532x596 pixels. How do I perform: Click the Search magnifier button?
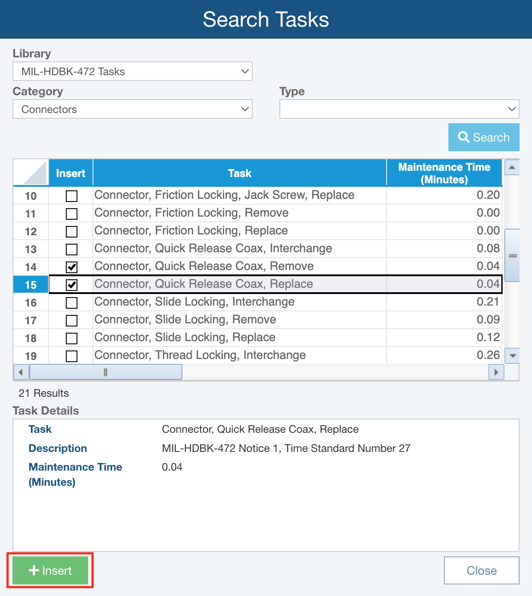[x=484, y=137]
